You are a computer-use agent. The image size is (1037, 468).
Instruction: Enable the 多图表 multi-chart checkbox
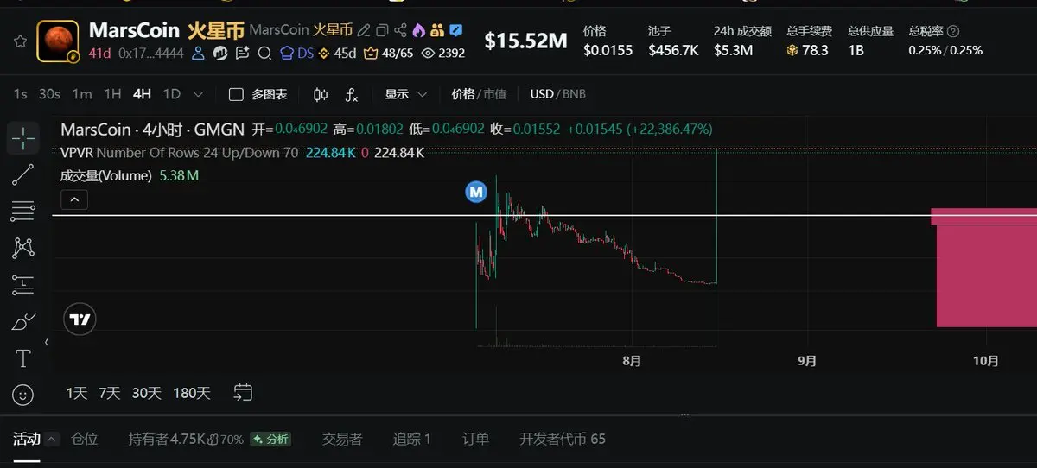point(236,94)
